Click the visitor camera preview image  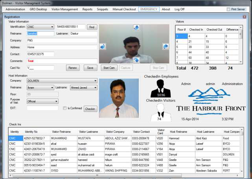[134, 44]
